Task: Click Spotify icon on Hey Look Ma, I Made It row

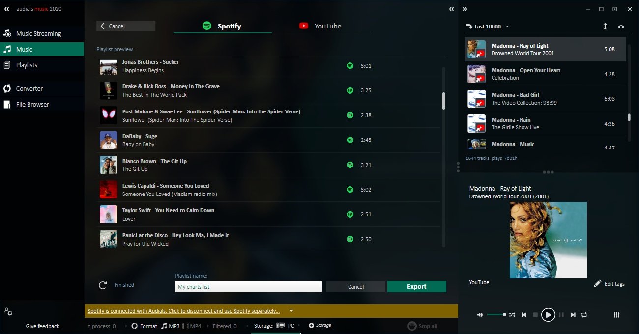Action: click(350, 239)
